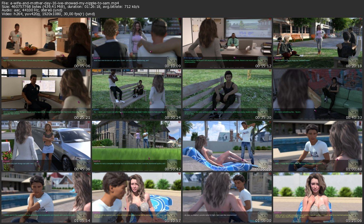Open the lawn and house frame at 00:50:42

[137, 146]
